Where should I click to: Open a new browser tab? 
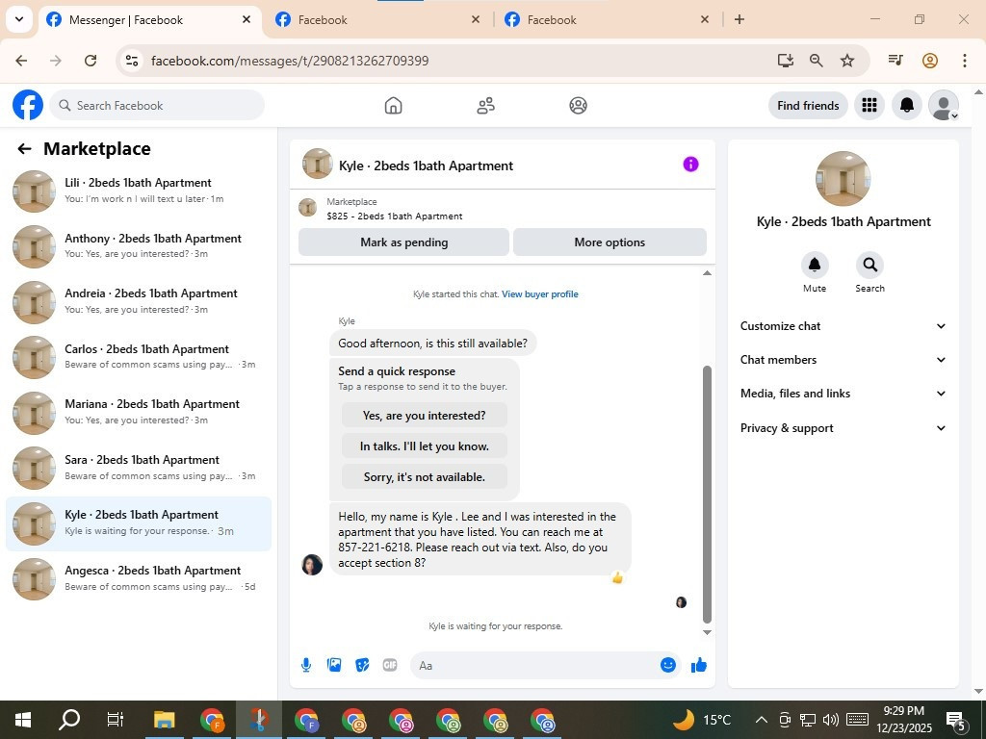(739, 19)
